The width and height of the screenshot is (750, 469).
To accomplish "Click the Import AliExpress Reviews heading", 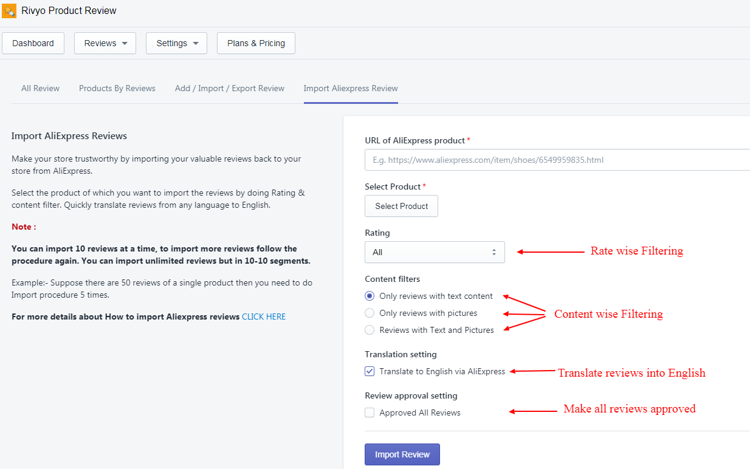I will click(x=69, y=135).
